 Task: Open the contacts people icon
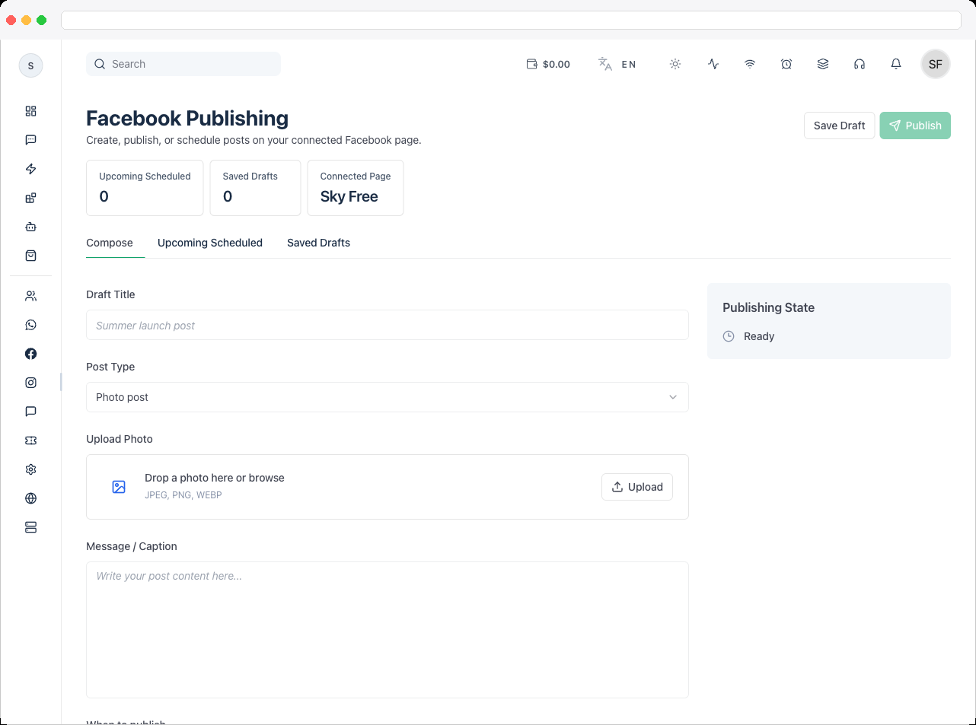point(30,296)
